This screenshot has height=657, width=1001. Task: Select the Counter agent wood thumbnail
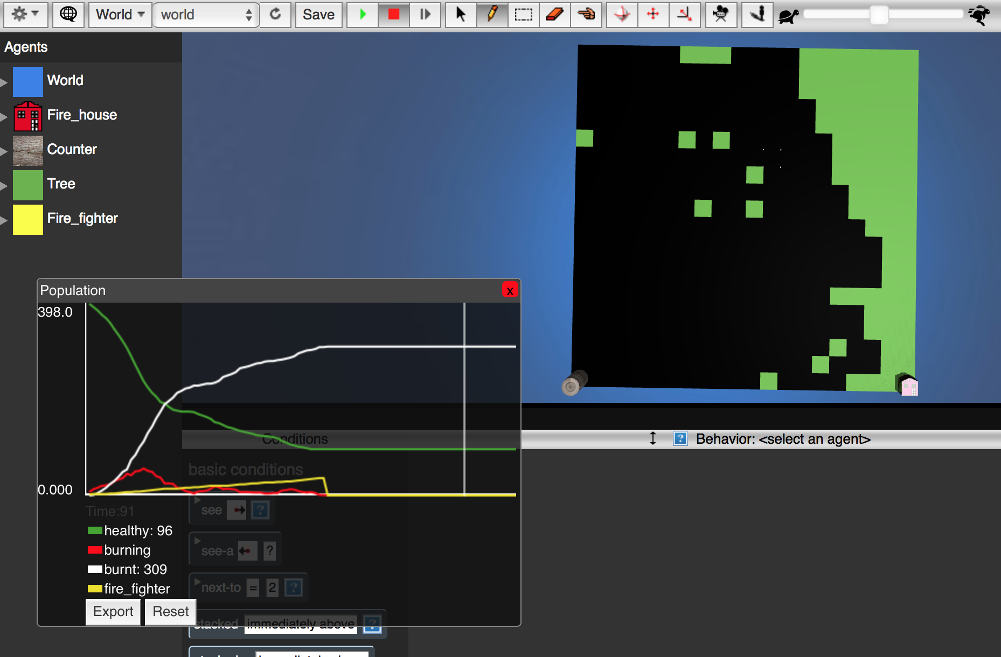point(28,151)
